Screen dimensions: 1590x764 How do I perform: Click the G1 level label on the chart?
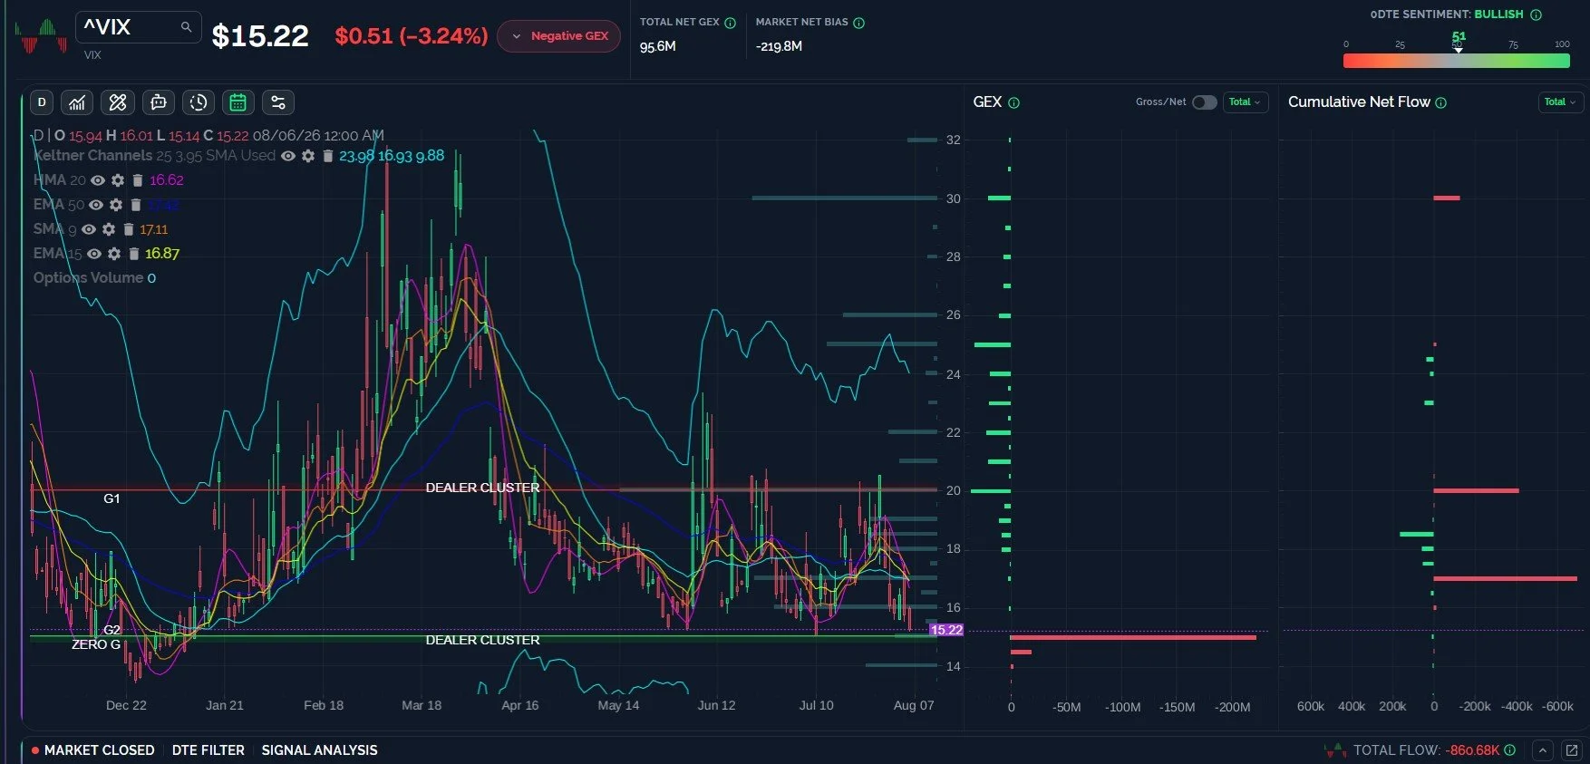click(111, 498)
